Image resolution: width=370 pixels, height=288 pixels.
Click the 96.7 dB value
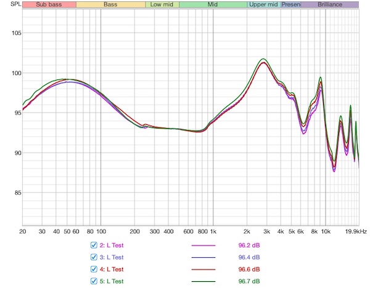pyautogui.click(x=249, y=281)
